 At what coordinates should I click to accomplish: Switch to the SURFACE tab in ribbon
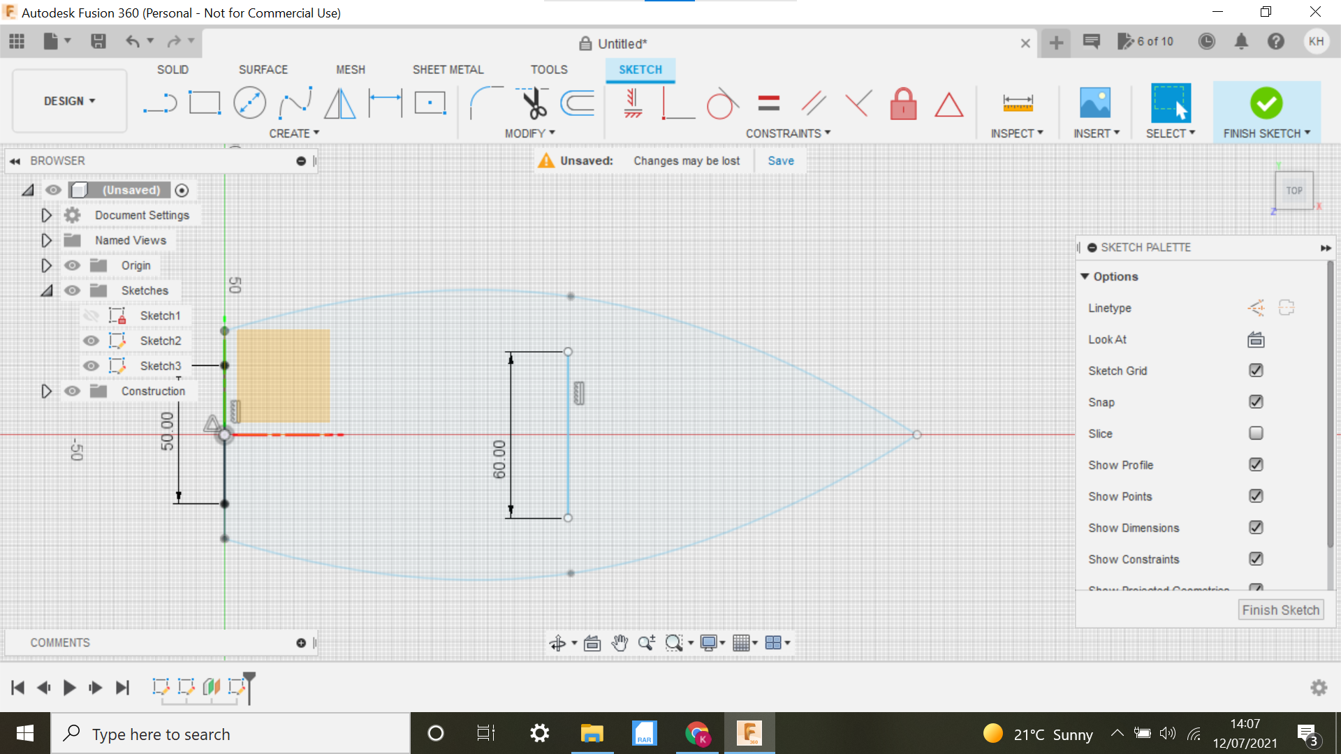(263, 69)
